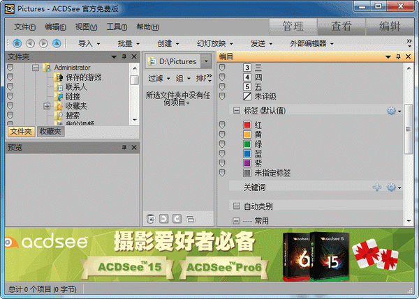Toggle the shield marker beside 绿
This screenshot has width=419, height=299.
tap(222, 144)
